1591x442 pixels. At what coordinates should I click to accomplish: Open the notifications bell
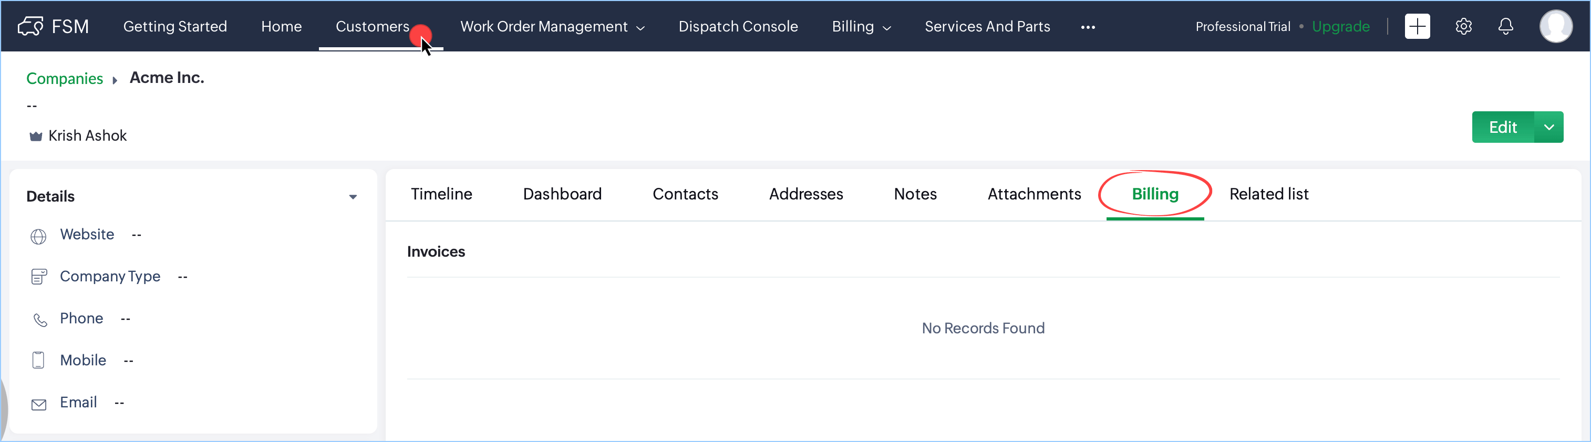coord(1505,27)
